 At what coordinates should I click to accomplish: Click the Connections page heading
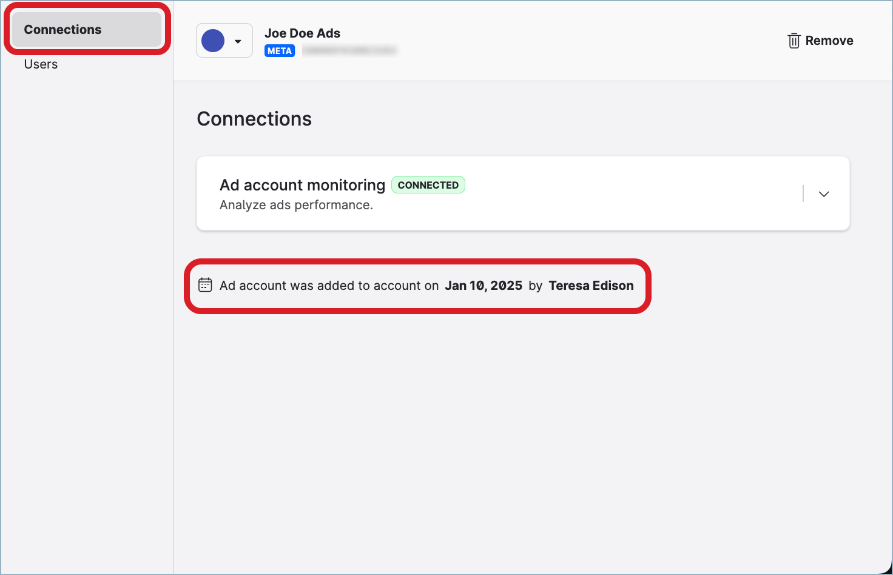(x=254, y=118)
